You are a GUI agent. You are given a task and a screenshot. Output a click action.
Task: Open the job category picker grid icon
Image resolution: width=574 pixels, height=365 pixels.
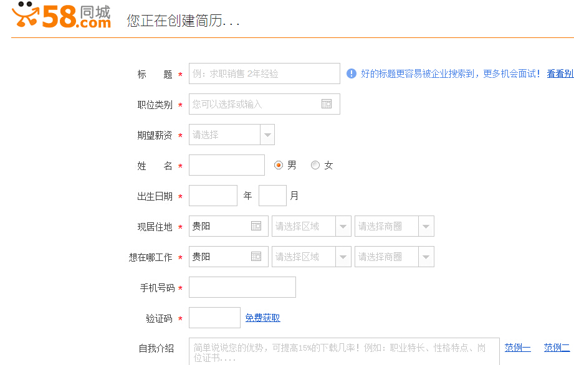tap(327, 104)
